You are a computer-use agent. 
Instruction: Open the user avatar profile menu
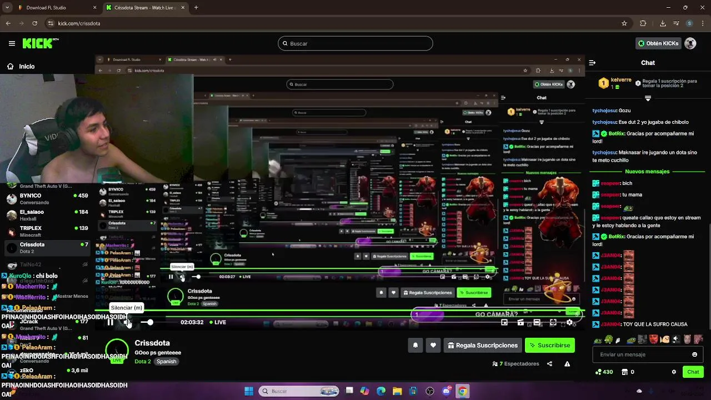(690, 43)
